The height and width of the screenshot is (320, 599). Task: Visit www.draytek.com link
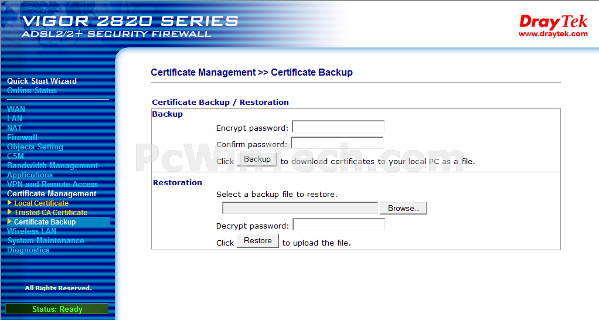pyautogui.click(x=553, y=34)
